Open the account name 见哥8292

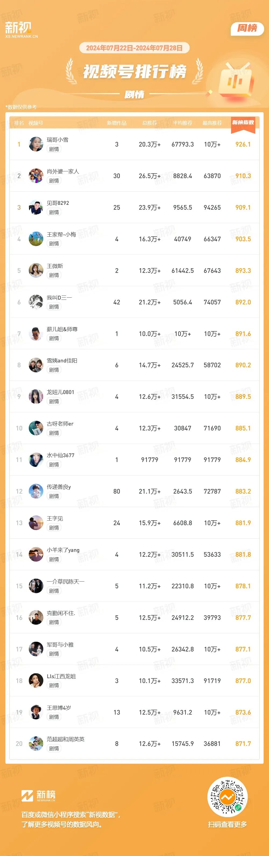pos(58,203)
